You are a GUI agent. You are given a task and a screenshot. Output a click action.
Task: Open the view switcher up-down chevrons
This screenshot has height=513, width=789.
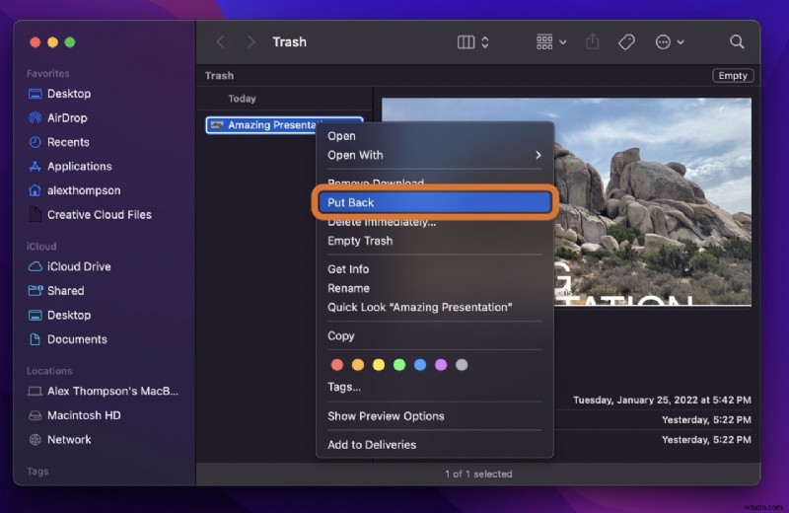tap(485, 41)
